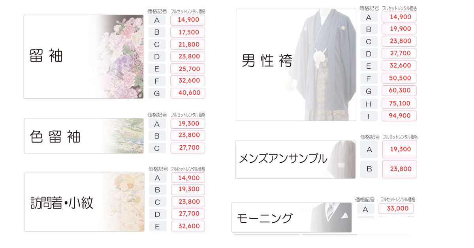Select 色留袖 price 27,700 for grade C
The height and width of the screenshot is (248, 474).
tap(188, 148)
